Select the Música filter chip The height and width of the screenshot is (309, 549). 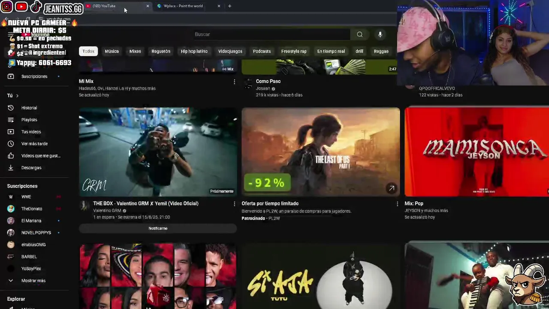click(x=112, y=51)
